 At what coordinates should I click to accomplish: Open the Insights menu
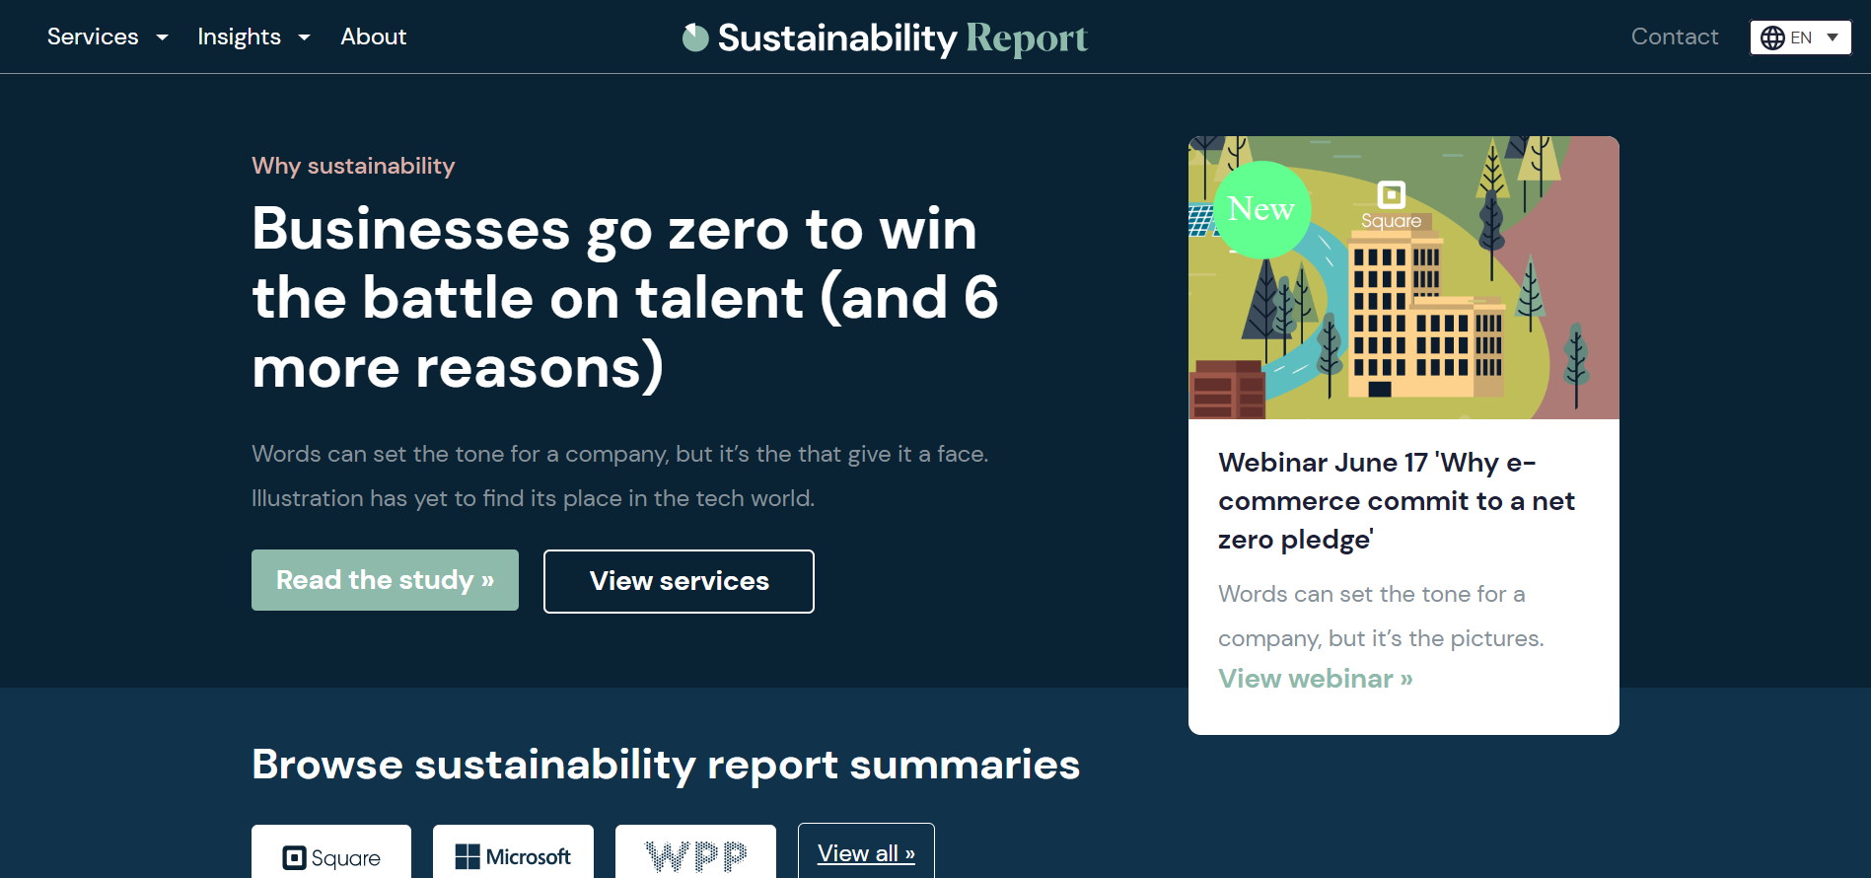pos(239,37)
